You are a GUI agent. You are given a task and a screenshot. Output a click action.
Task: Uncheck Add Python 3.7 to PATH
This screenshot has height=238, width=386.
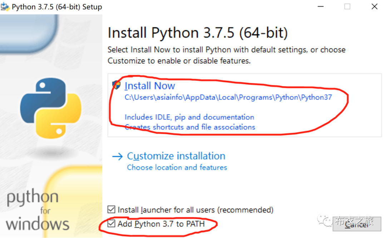click(112, 224)
